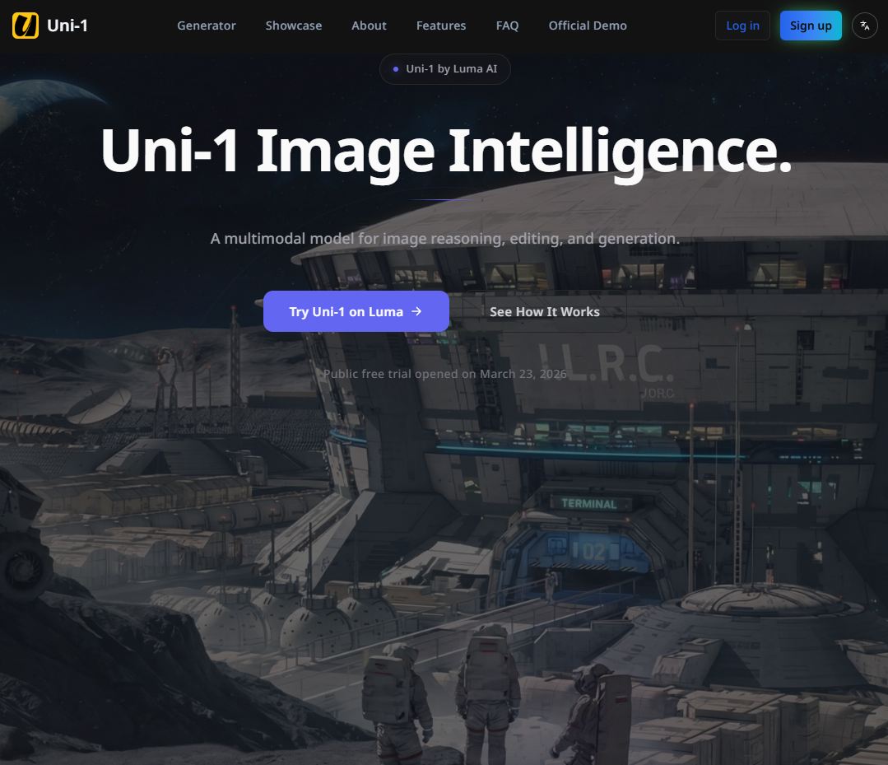Open the language translate icon button

[x=864, y=26]
